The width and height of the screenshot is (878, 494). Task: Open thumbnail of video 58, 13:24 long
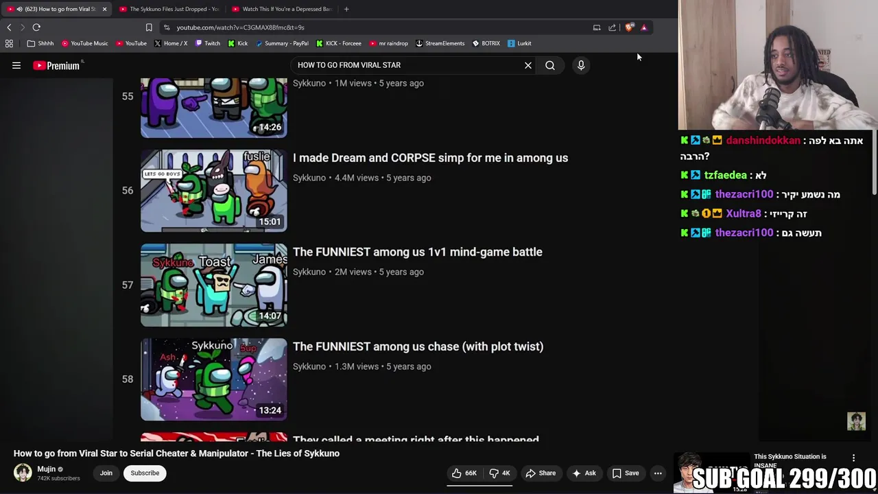(x=214, y=379)
